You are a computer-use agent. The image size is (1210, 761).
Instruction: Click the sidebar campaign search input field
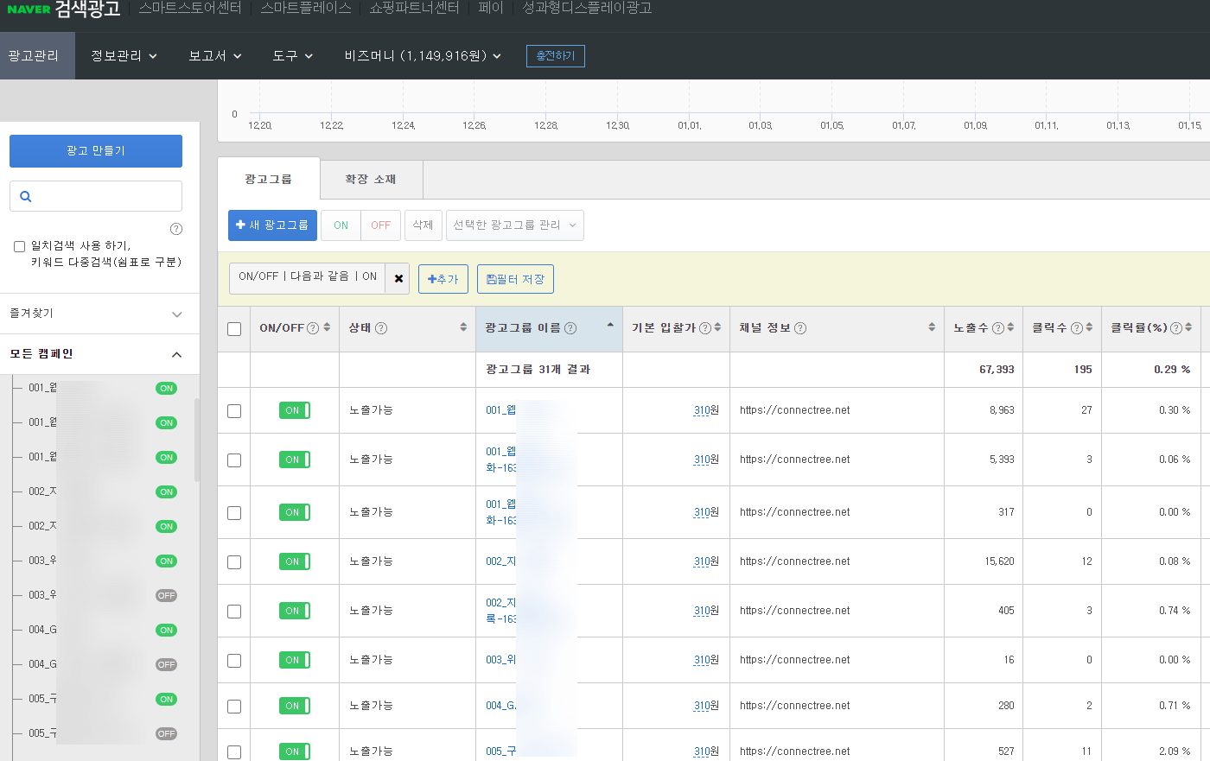(x=105, y=196)
